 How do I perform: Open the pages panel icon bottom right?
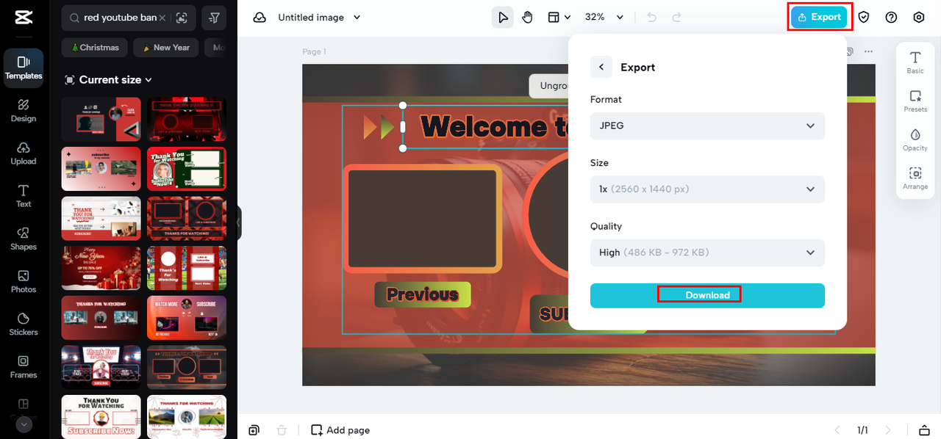click(x=925, y=430)
